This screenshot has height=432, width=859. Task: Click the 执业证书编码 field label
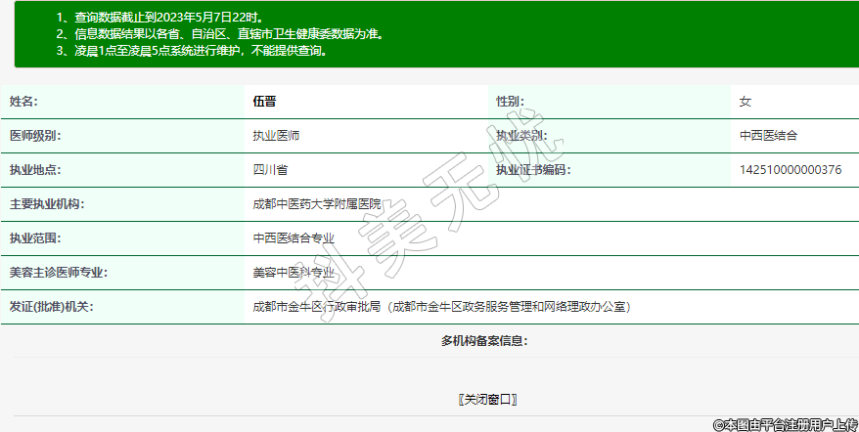(532, 170)
